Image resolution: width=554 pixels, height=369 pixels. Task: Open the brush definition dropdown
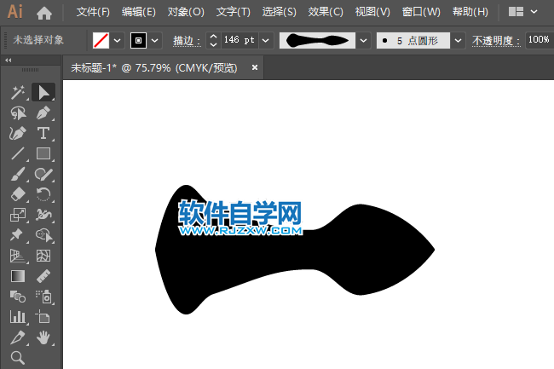459,40
